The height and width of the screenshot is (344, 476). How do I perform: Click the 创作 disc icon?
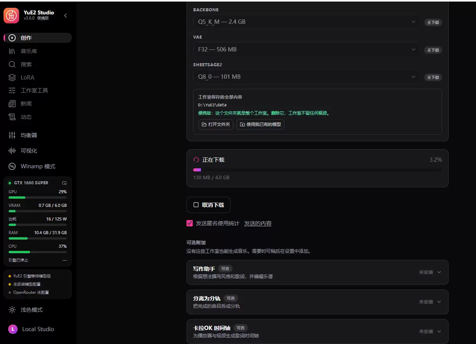pos(12,38)
